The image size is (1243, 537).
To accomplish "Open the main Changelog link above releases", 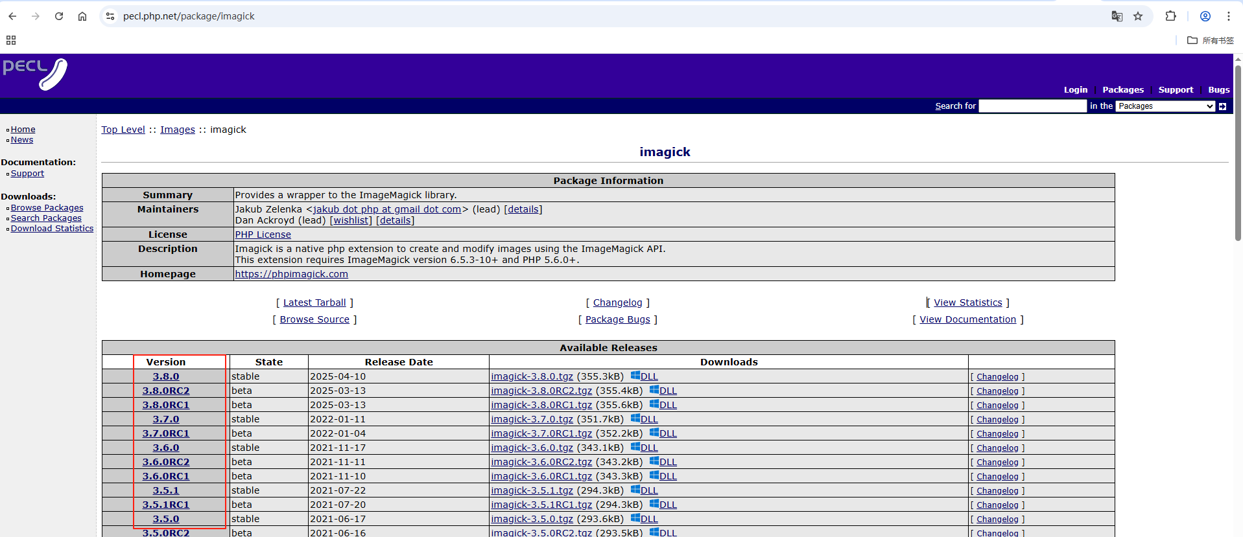I will tap(617, 303).
